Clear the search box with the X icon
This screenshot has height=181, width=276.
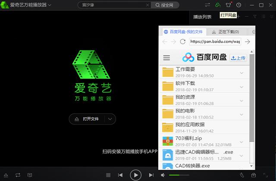pos(147,5)
